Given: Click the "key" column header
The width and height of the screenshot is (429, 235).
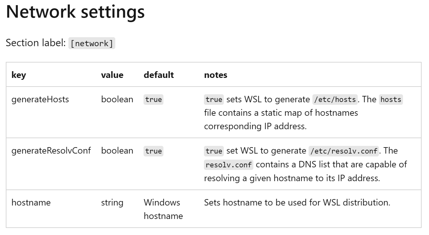Looking at the screenshot, I should tap(19, 75).
